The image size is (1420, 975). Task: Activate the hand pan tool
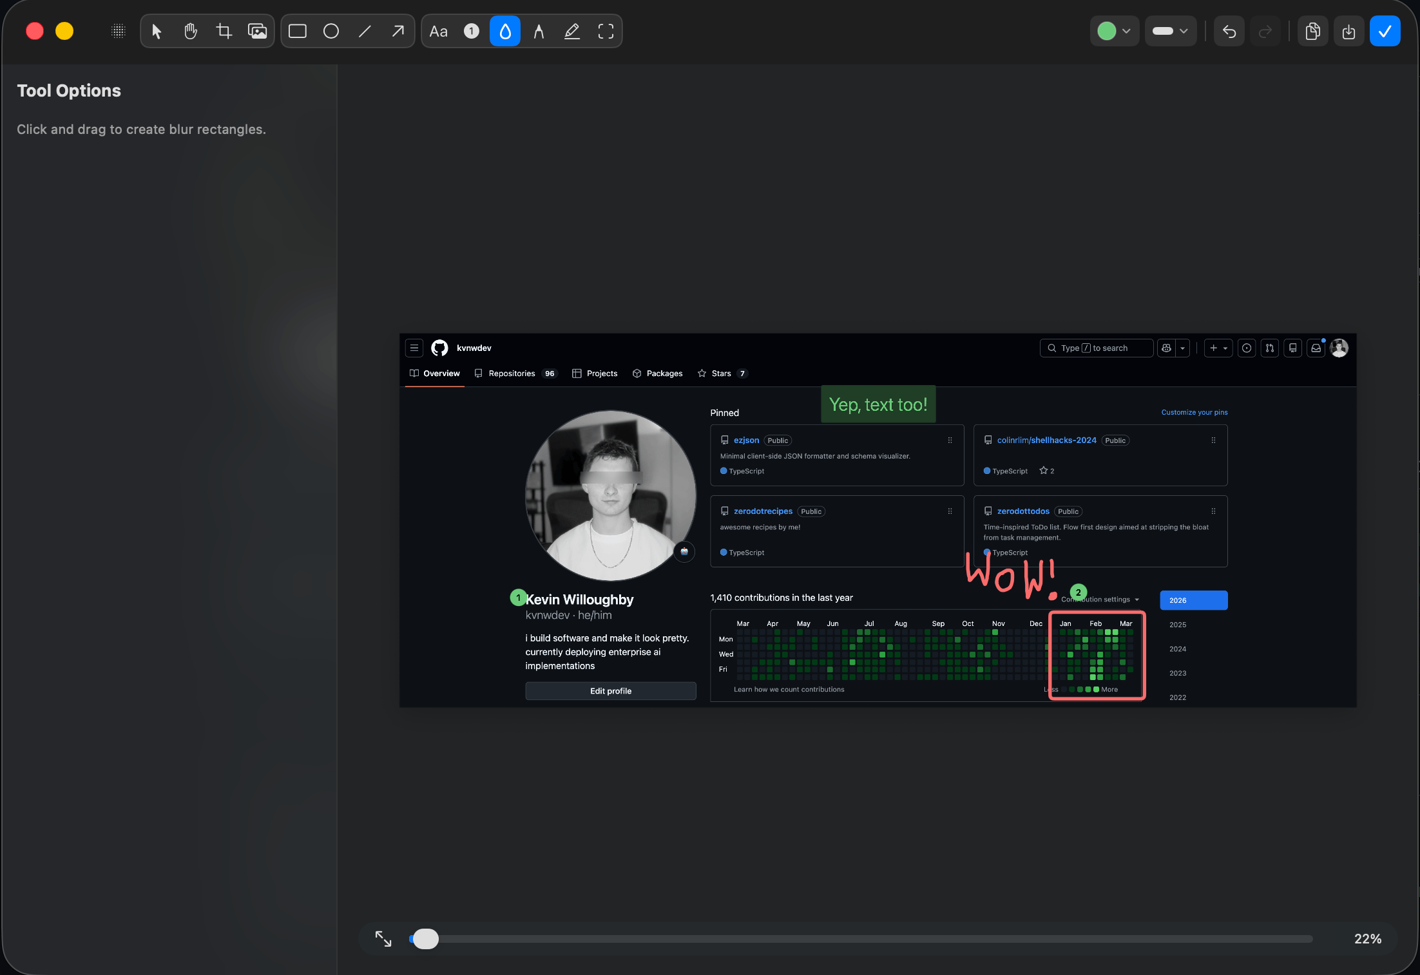[190, 31]
